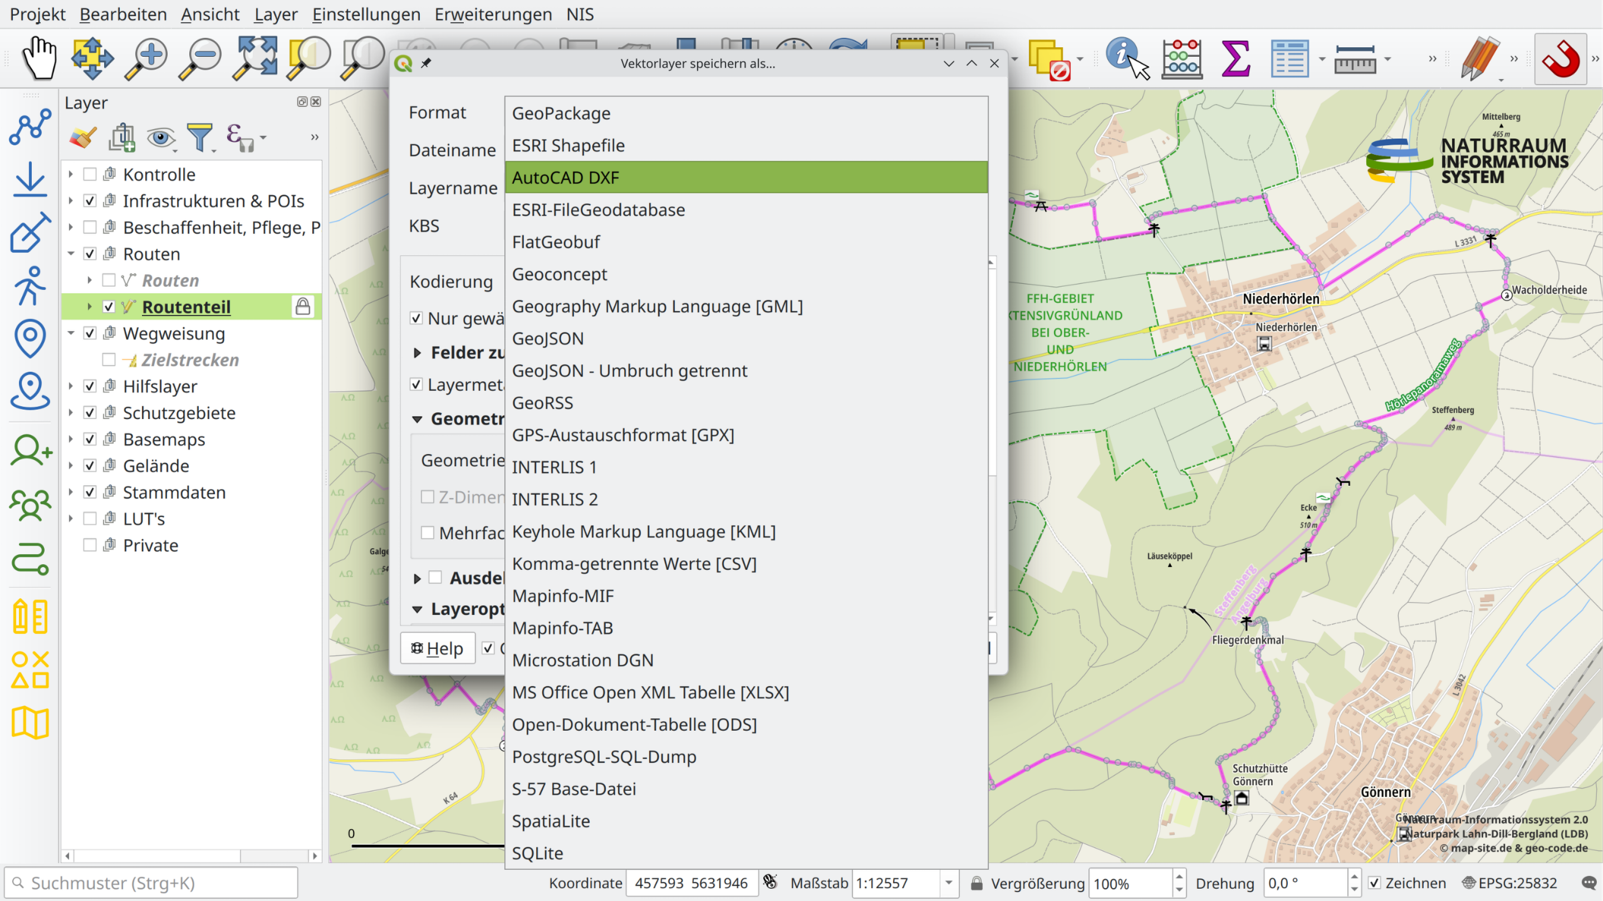Click the folded map sidebar icon
The image size is (1603, 901).
click(30, 722)
